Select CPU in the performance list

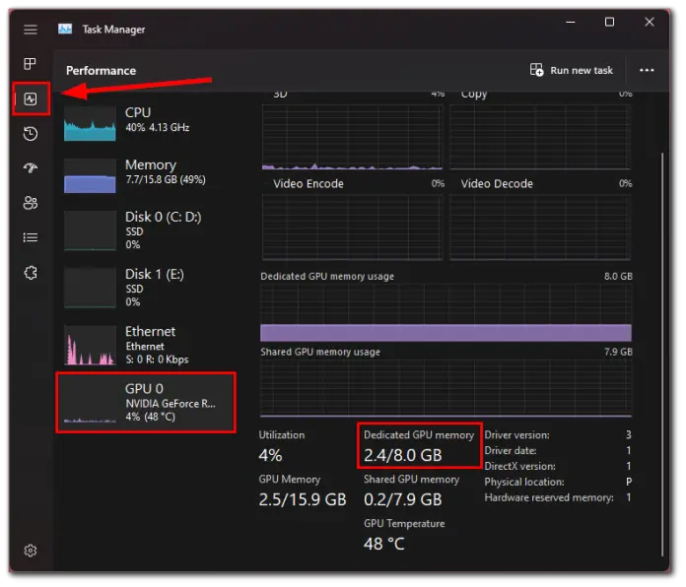click(148, 121)
